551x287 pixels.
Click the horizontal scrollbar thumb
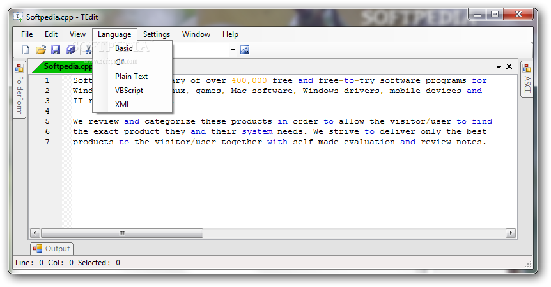pyautogui.click(x=122, y=233)
